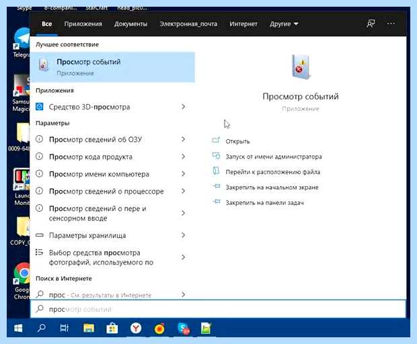Open Task View on the taskbar
Screen dimensions: 417x344
[x=65, y=329]
